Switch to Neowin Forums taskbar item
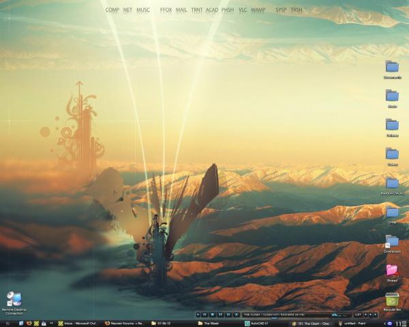Image resolution: width=409 pixels, height=327 pixels. (124, 324)
